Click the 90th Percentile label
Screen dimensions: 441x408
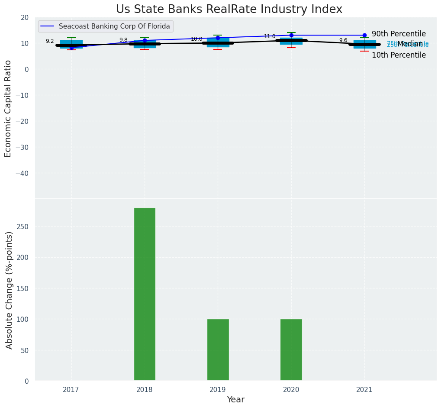point(399,34)
